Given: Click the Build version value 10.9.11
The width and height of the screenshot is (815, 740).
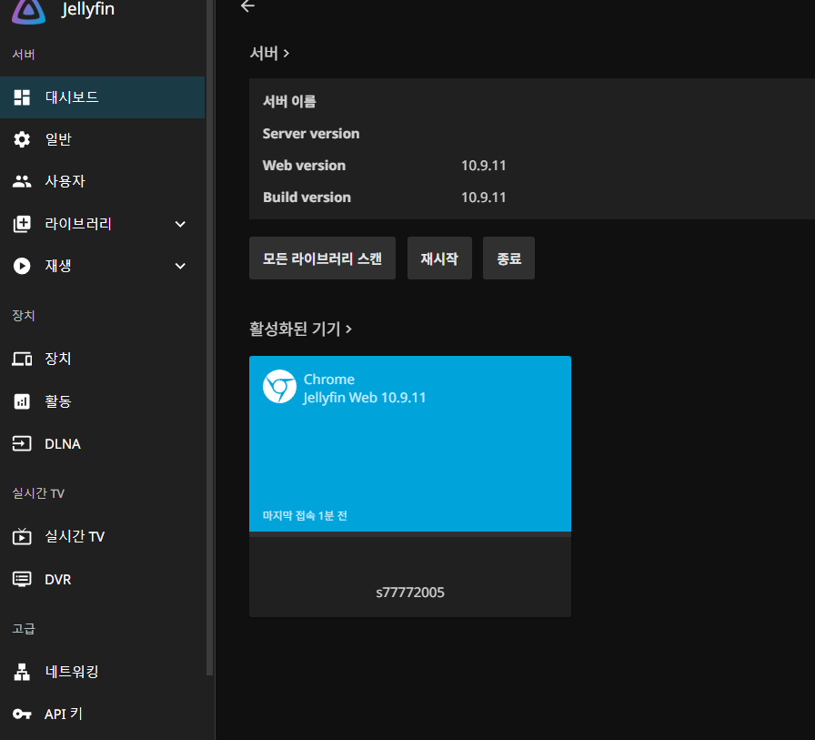Looking at the screenshot, I should [483, 198].
